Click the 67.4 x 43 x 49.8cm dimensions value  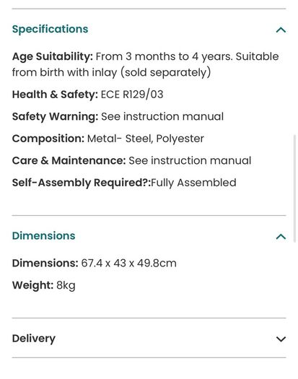(x=129, y=263)
